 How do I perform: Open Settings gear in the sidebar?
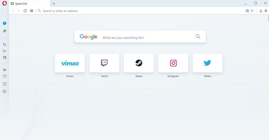5,91
